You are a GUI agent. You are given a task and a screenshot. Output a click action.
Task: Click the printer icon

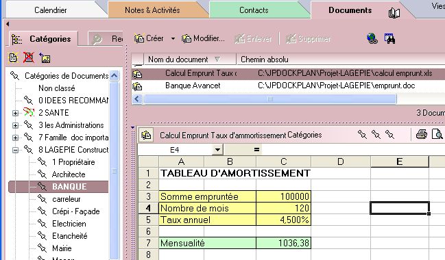(x=422, y=134)
